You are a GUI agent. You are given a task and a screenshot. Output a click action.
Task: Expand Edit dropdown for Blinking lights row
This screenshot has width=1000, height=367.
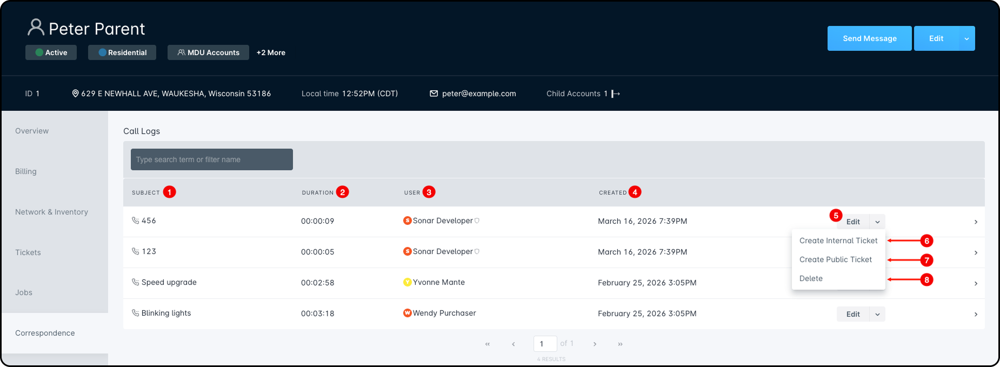877,314
